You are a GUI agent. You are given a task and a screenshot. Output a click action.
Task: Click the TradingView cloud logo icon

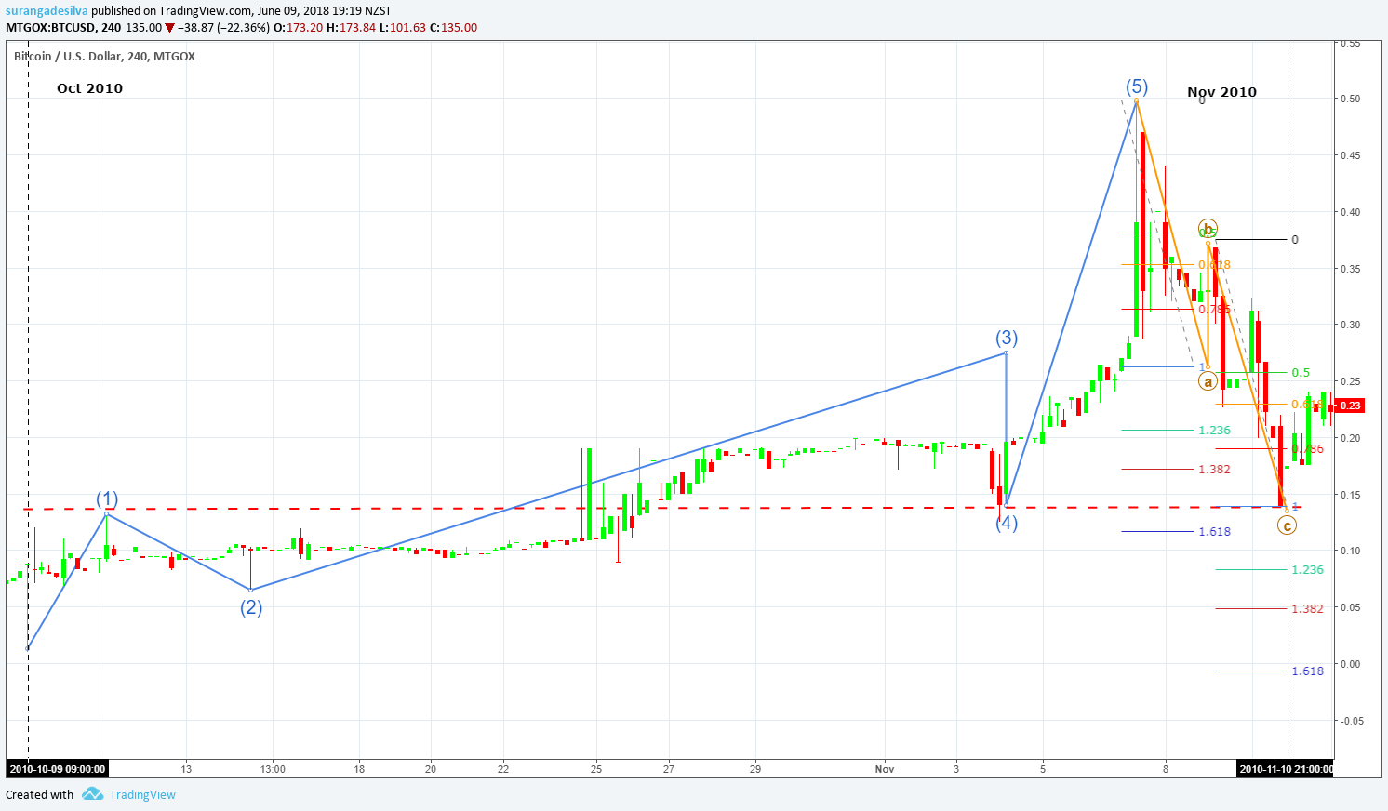[92, 794]
